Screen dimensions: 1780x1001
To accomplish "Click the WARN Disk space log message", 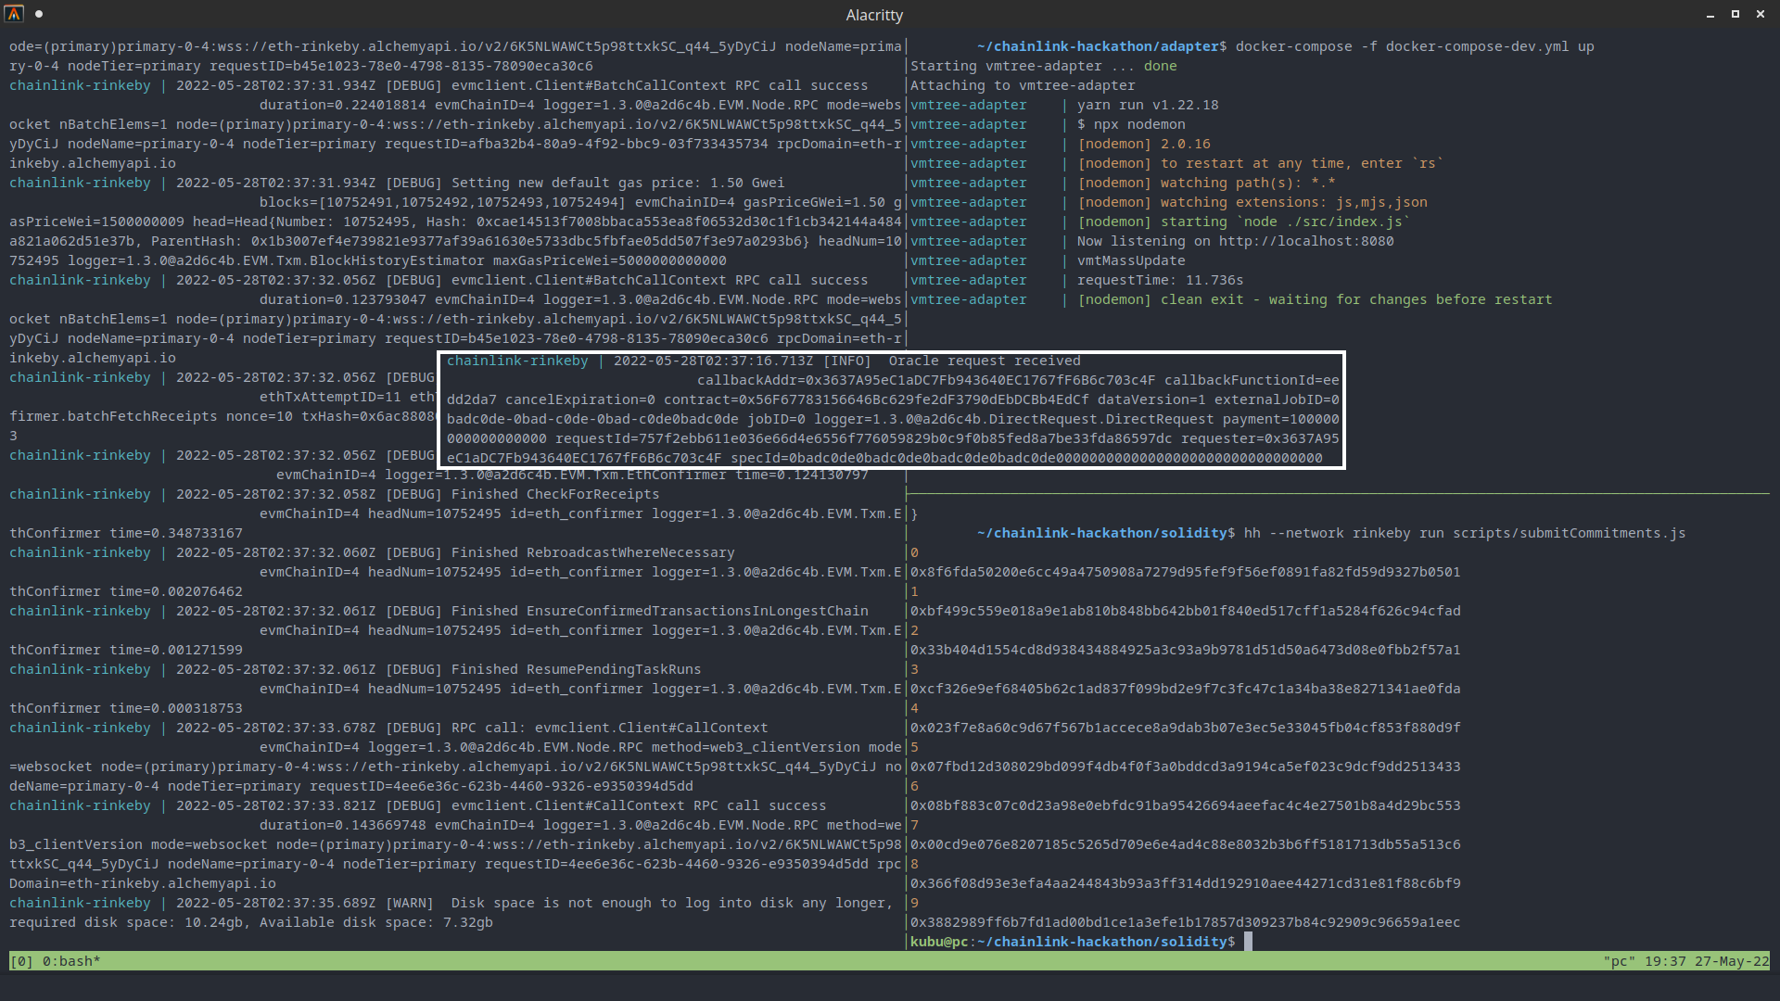I will (671, 903).
